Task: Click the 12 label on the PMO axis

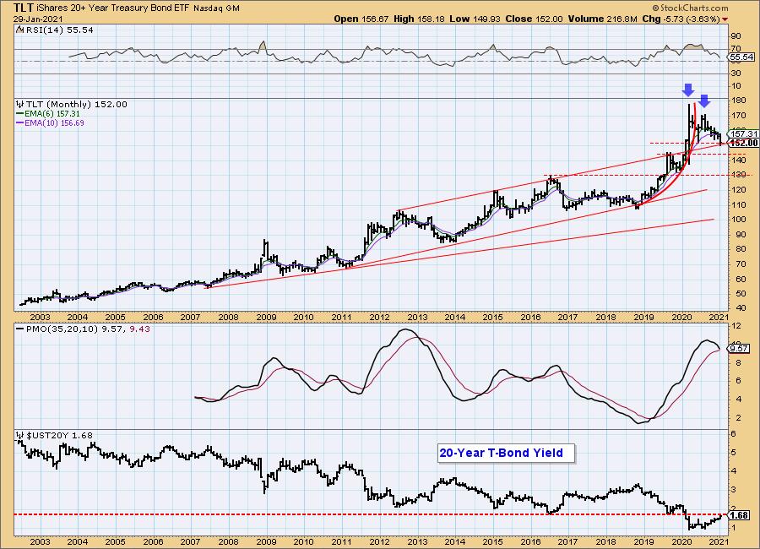Action: pyautogui.click(x=736, y=325)
